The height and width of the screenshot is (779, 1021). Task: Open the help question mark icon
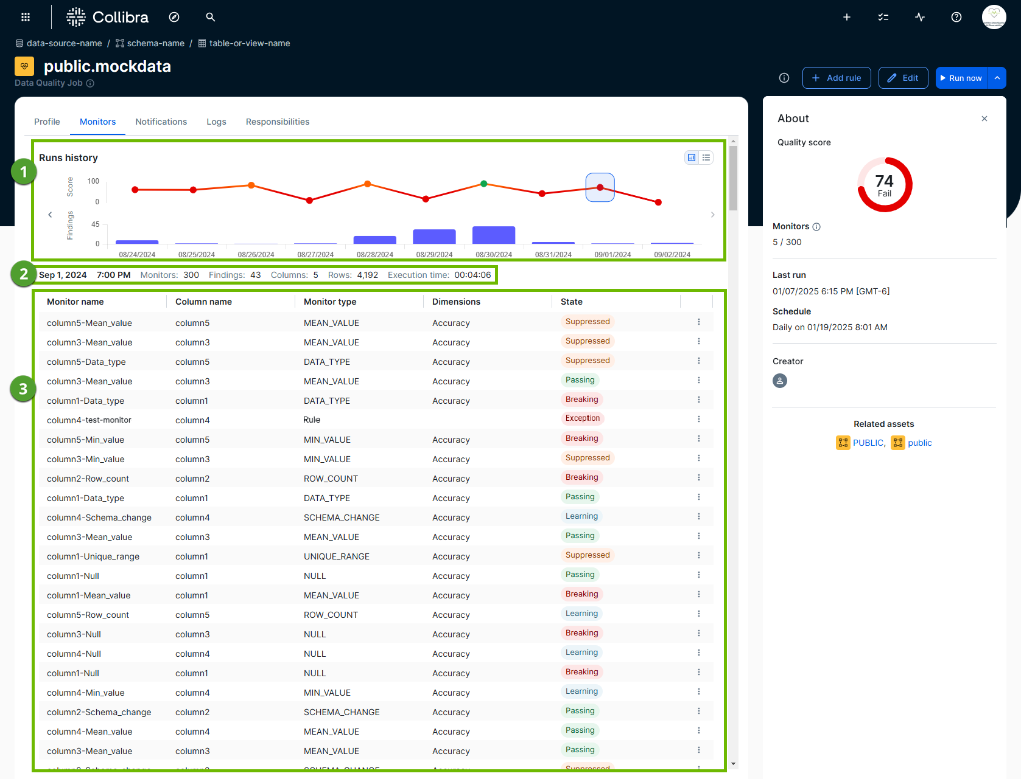coord(956,17)
